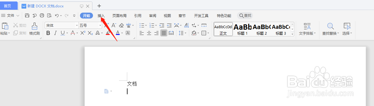Expand the styles gallery more arrow

[293, 34]
